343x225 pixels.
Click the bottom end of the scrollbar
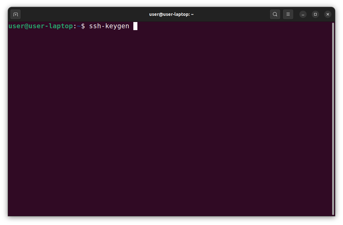coord(333,213)
